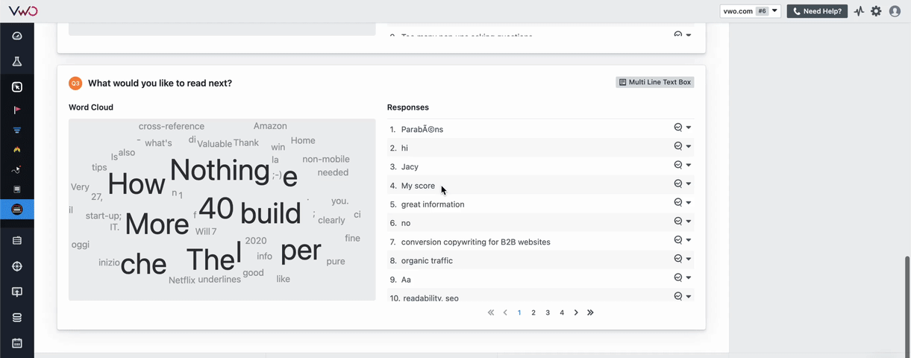911x358 pixels.
Task: Open the user profile avatar
Action: point(895,11)
